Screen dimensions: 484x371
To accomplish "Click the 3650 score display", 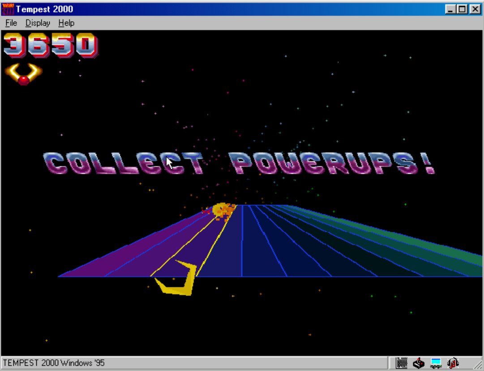I will pos(51,45).
